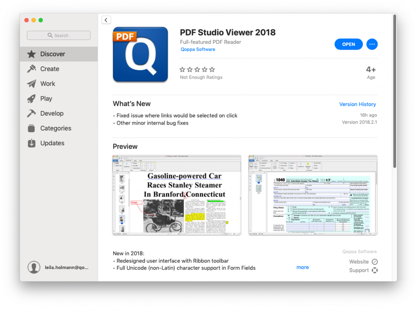Viewport: 417px width, 315px height.
Task: Click the Updates download icon
Action: click(x=31, y=143)
